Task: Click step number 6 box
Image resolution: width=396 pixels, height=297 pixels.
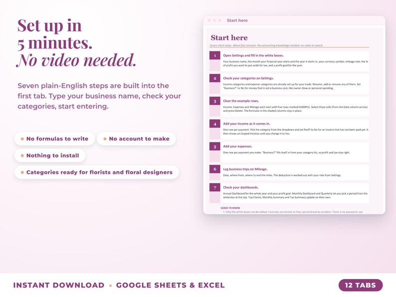Action: pyautogui.click(x=214, y=169)
